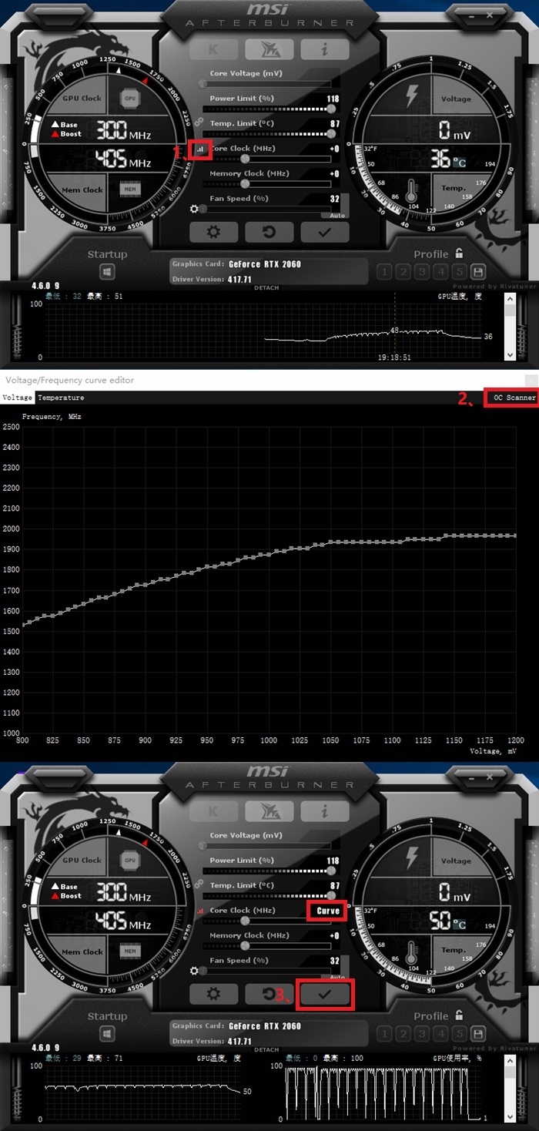Save profile with floppy disk icon in lower window
The width and height of the screenshot is (539, 1131).
pos(478,1034)
